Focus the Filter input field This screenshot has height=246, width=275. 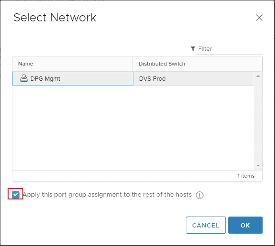coord(229,49)
